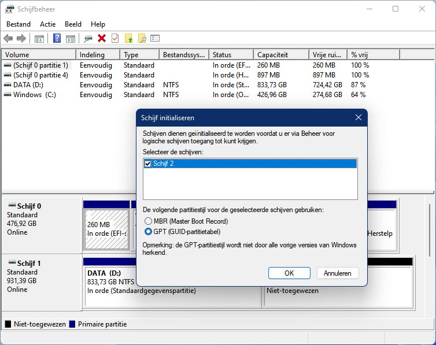The height and width of the screenshot is (345, 436).
Task: Click the Schijfbeheer title bar app icon
Action: click(x=9, y=9)
